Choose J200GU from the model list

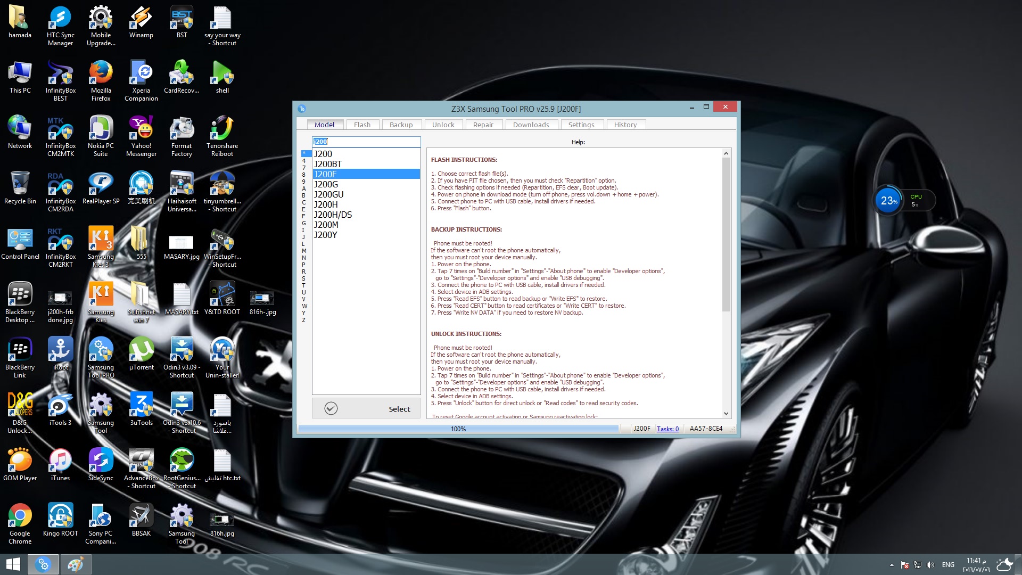tap(366, 194)
